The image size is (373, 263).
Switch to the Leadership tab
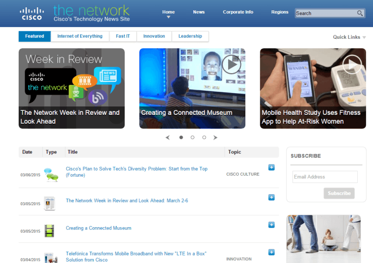(190, 36)
